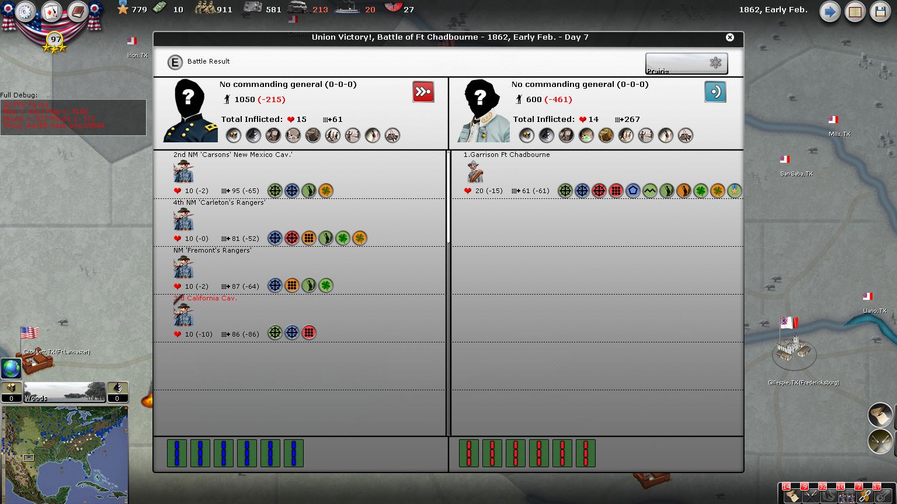Screen dimensions: 897x504
Task: Toggle the red Union attack posture button
Action: [423, 92]
